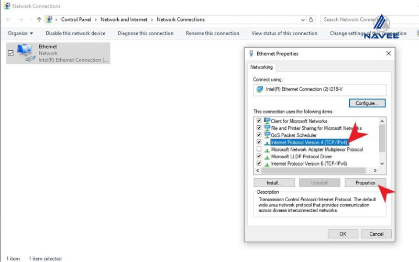419x262 pixels.
Task: Click the horizontal scroll right arrow
Action: [x=375, y=171]
